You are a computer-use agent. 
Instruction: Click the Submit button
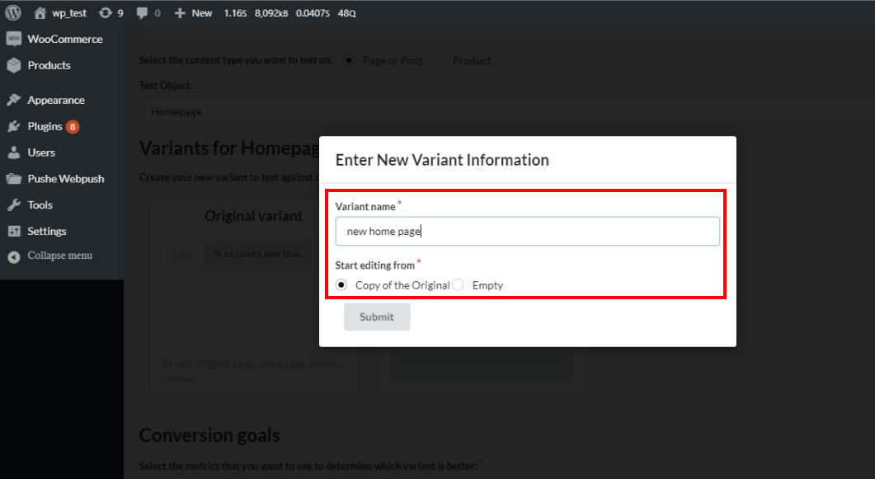(x=377, y=317)
